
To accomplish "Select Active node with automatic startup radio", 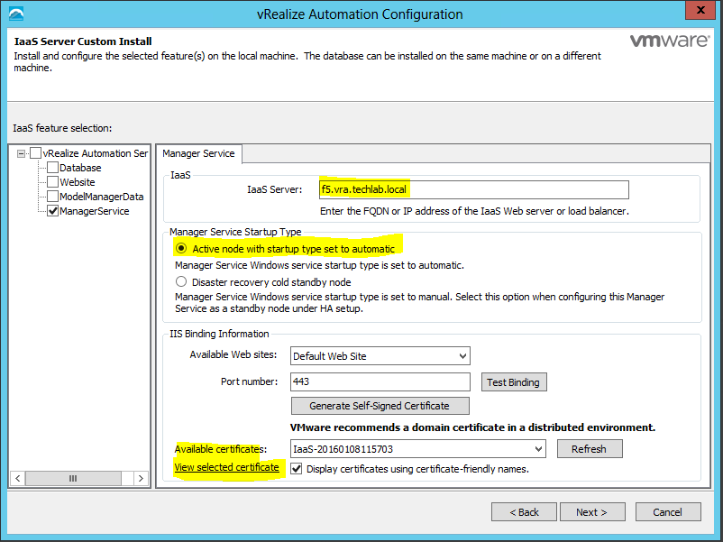I will tap(181, 249).
